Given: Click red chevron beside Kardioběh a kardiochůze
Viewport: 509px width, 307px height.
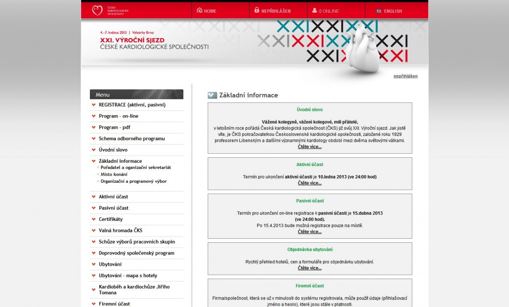Looking at the screenshot, I should (x=94, y=290).
